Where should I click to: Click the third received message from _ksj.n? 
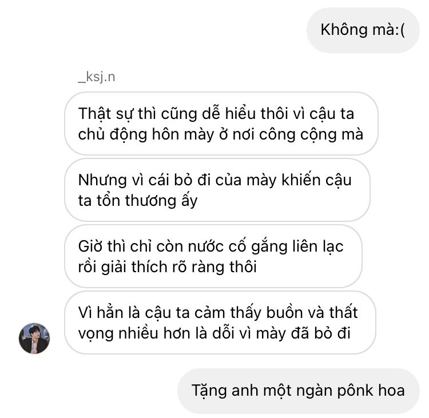point(213,256)
